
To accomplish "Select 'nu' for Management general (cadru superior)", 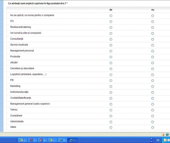I will click(x=152, y=104).
